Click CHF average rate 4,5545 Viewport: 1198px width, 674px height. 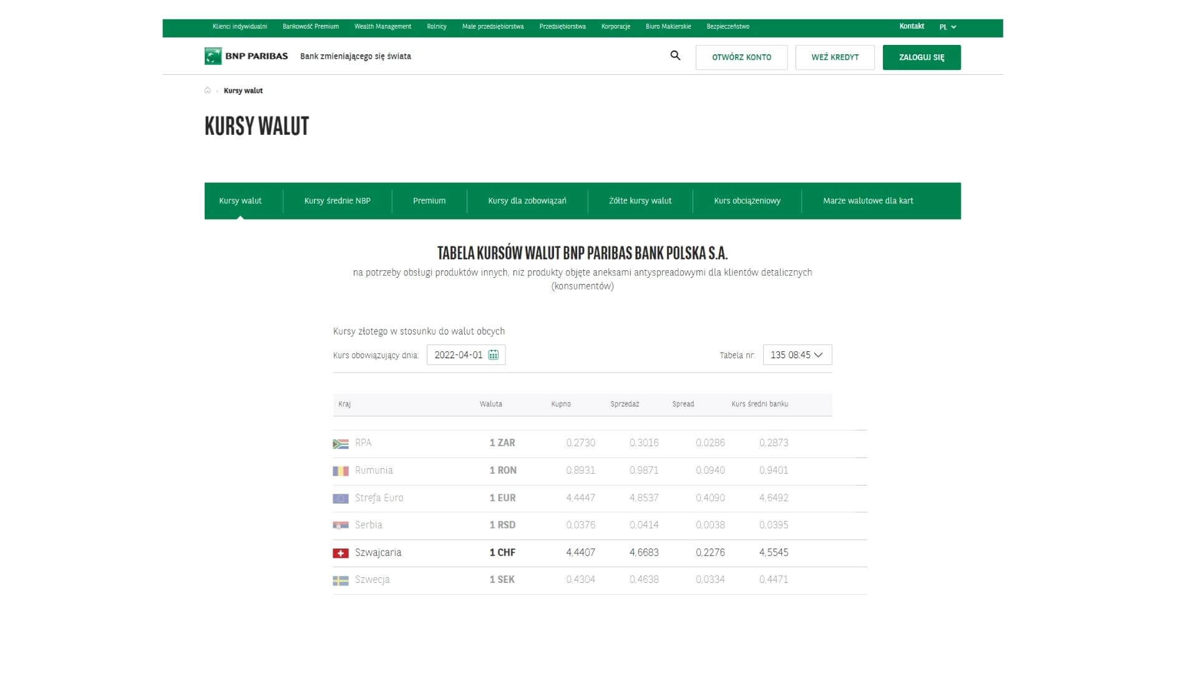(774, 552)
